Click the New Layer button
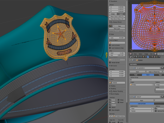The image size is (164, 123). pyautogui.click(x=117, y=29)
